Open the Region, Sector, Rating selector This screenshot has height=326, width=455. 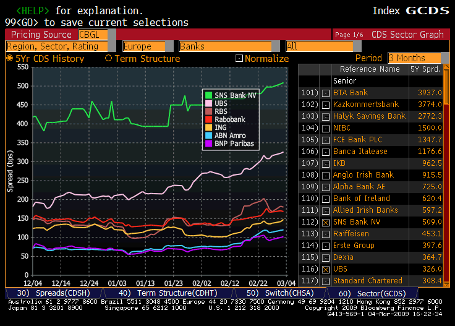[61, 46]
